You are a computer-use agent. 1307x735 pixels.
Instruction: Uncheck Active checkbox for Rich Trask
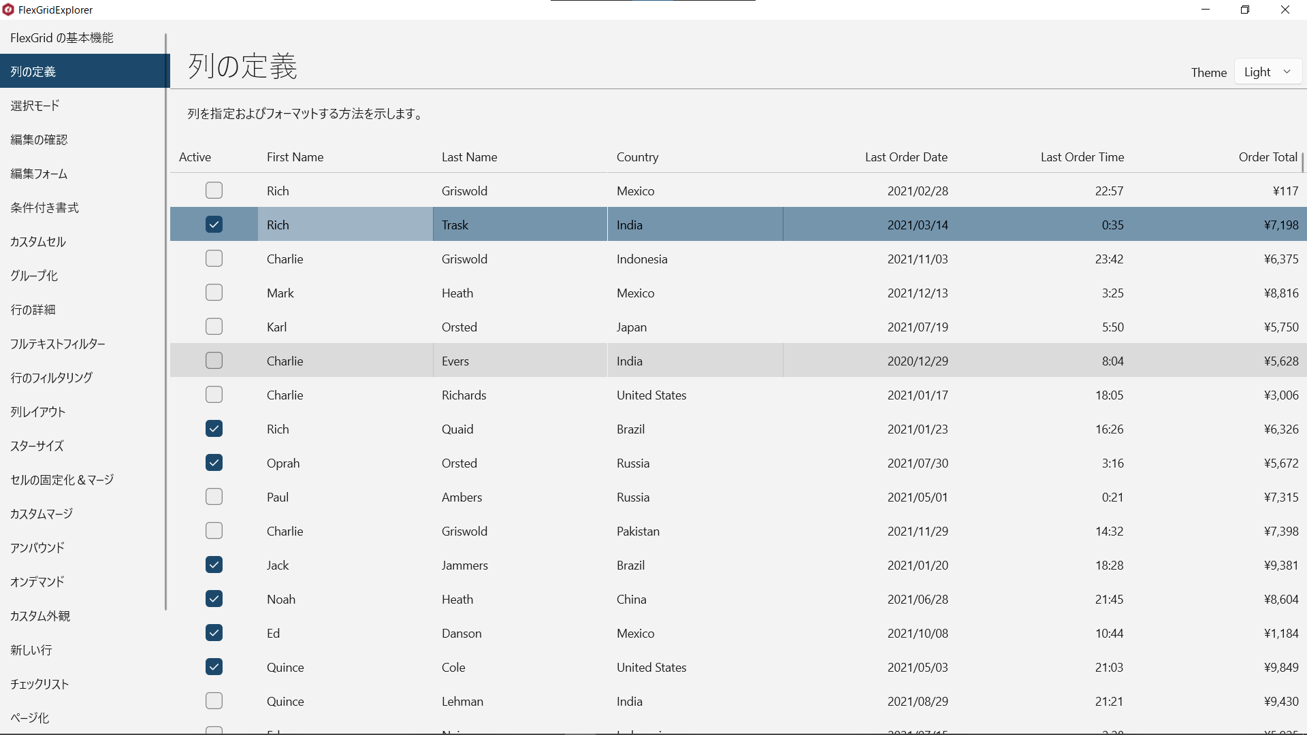214,225
